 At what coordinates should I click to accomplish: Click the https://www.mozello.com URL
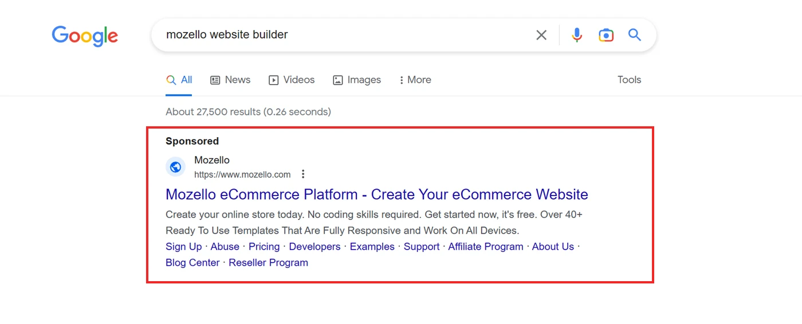click(x=242, y=175)
